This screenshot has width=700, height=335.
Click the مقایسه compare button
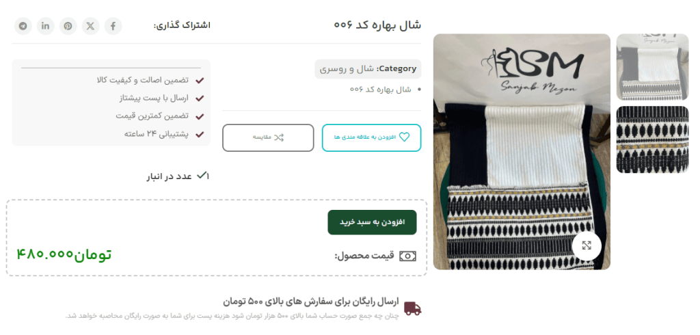click(268, 137)
